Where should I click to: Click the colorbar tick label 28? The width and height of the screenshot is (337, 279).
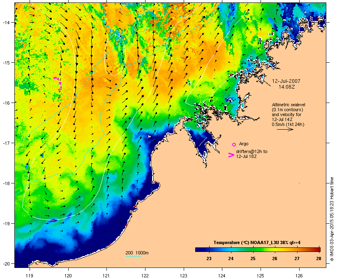(x=319, y=258)
